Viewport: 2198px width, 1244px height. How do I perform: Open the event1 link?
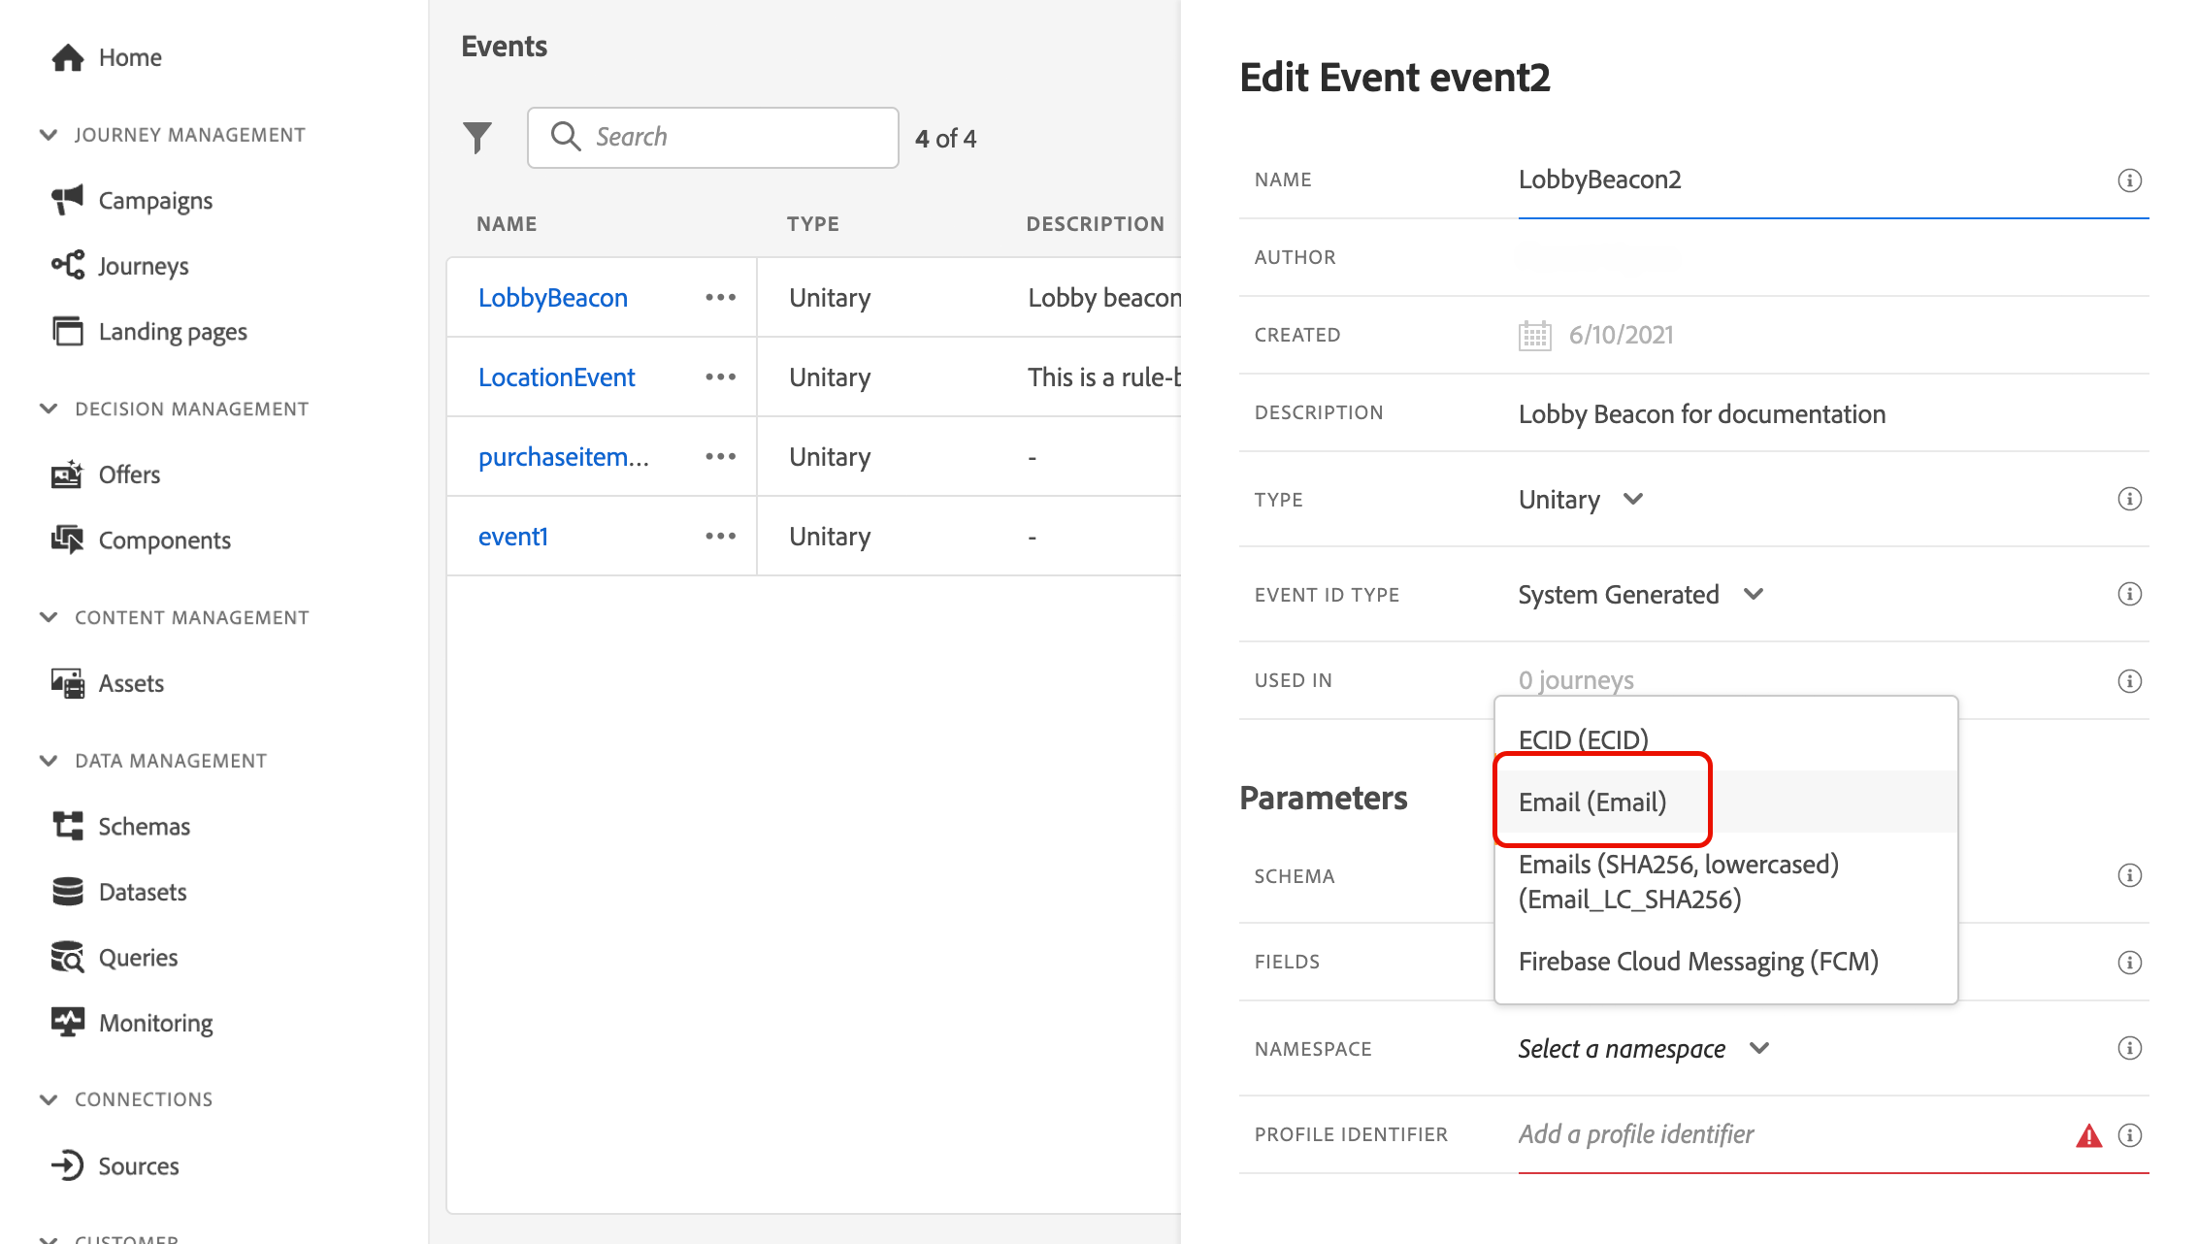click(x=512, y=537)
